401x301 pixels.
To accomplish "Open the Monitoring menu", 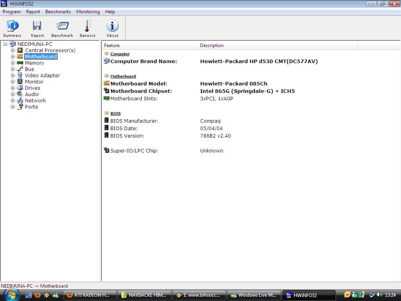I will (88, 12).
